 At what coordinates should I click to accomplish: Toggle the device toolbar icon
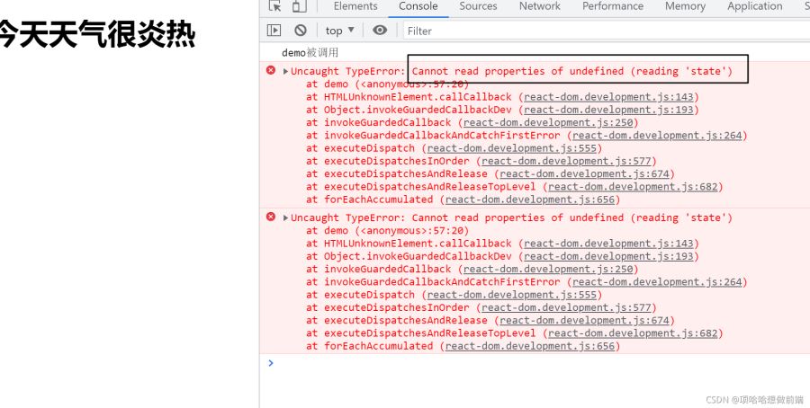click(x=298, y=6)
